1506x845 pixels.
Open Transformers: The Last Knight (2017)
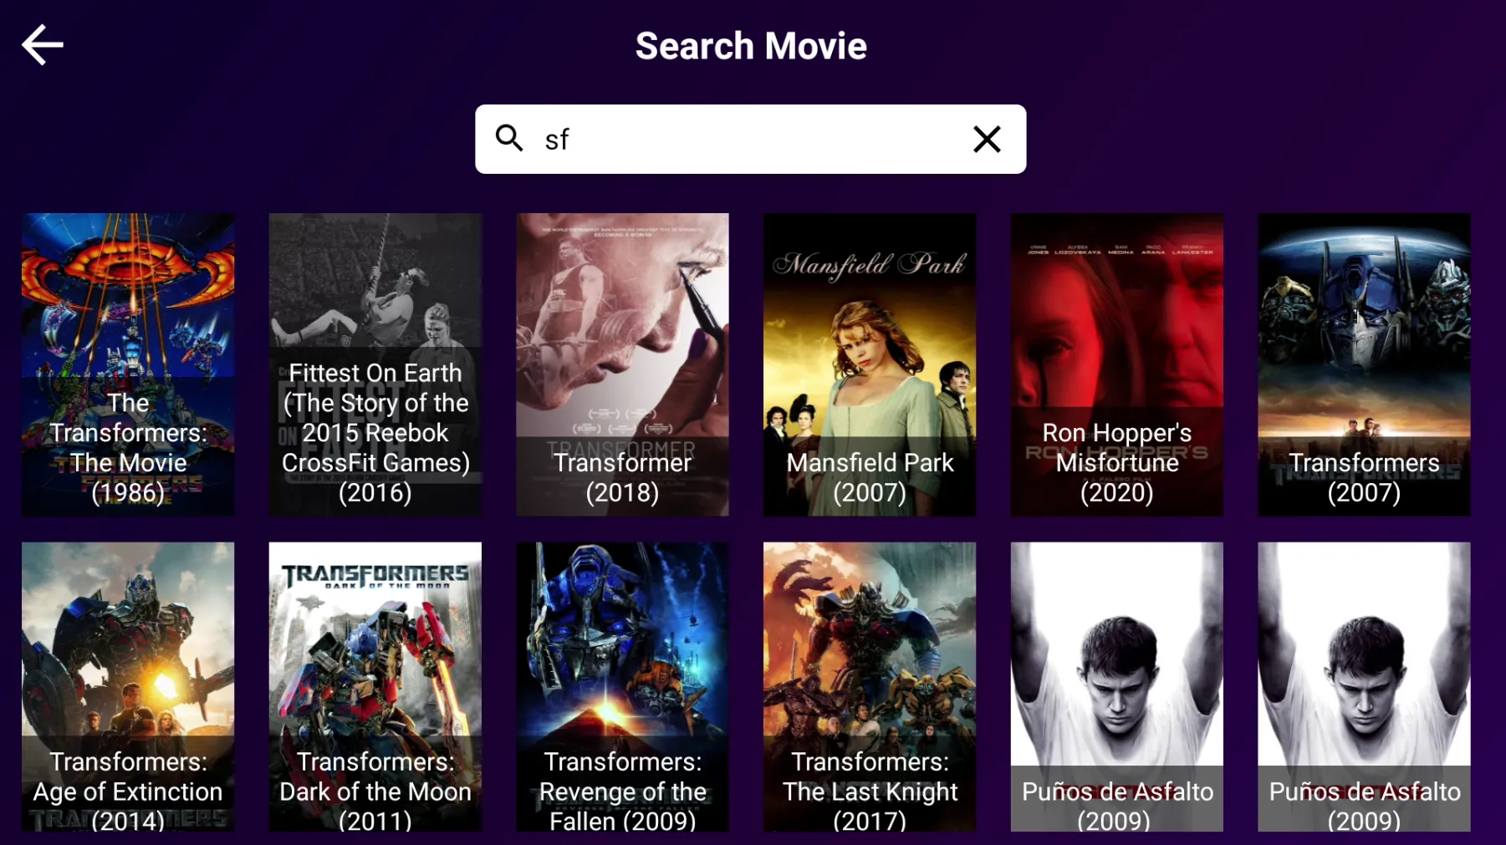pos(870,687)
